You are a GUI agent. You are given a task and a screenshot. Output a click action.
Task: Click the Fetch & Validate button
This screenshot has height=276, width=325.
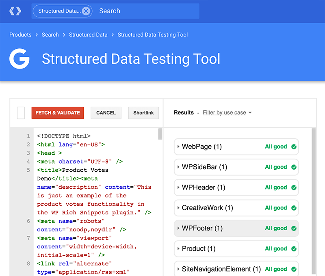pos(57,113)
